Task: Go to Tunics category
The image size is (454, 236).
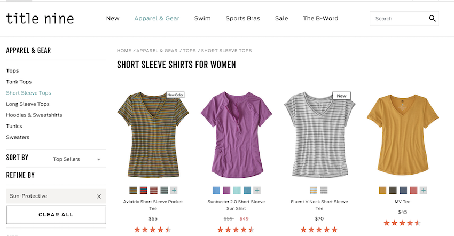Action: [x=14, y=126]
